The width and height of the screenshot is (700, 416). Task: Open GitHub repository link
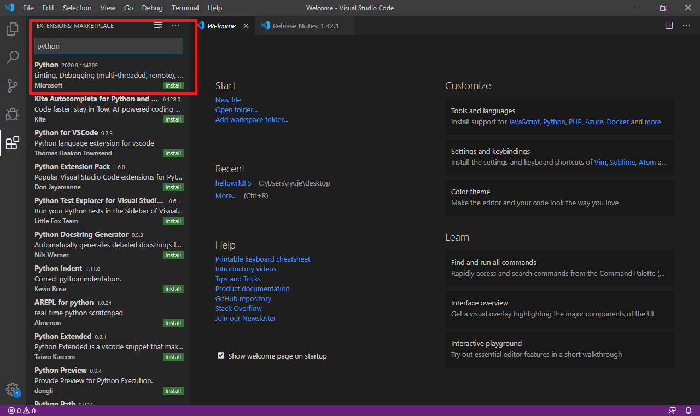pos(243,298)
